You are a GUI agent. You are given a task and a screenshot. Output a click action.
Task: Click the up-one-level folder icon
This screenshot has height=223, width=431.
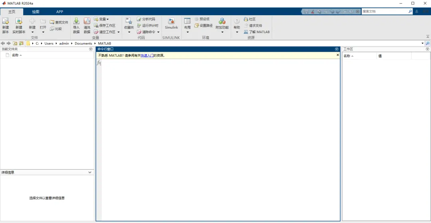pos(15,43)
